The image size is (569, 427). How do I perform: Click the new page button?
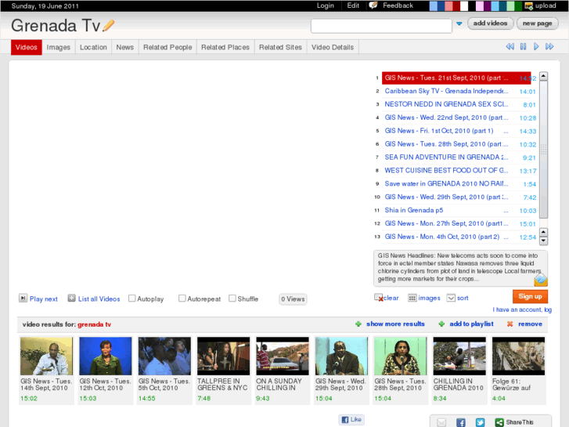tap(538, 24)
